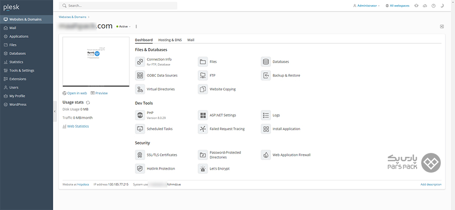
Task: Select Applications in the sidebar
Action: click(x=26, y=36)
